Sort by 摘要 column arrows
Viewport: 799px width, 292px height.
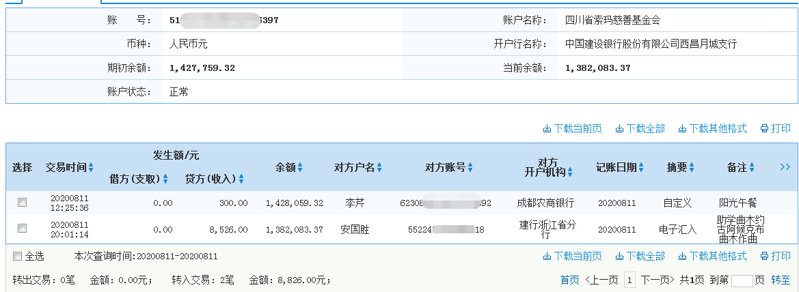tap(692, 167)
